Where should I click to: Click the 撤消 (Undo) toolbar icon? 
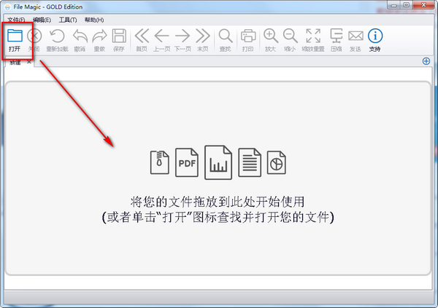click(x=80, y=36)
